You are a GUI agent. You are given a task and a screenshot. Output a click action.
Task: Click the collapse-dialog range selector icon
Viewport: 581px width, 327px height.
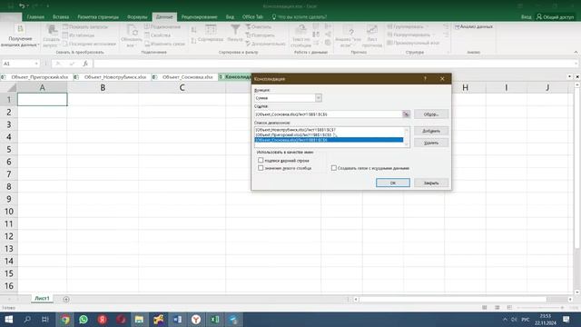[x=406, y=114]
